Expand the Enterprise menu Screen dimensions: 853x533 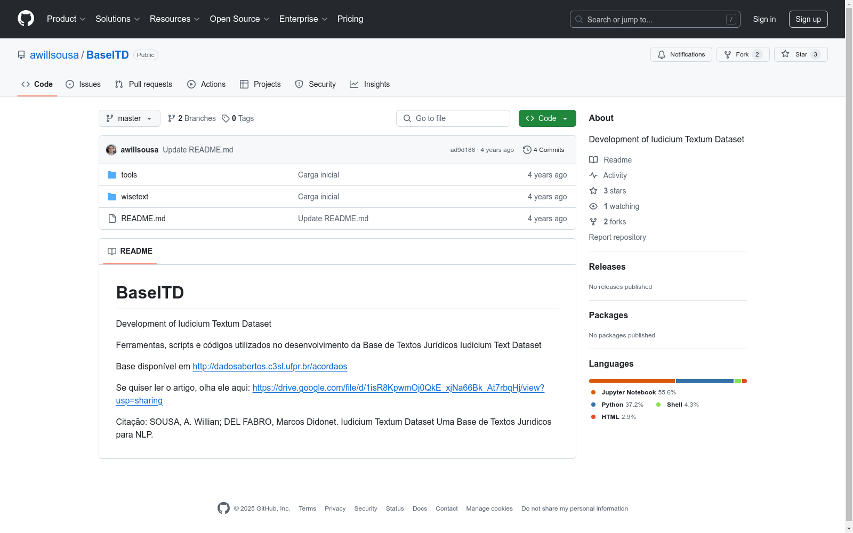pos(303,19)
